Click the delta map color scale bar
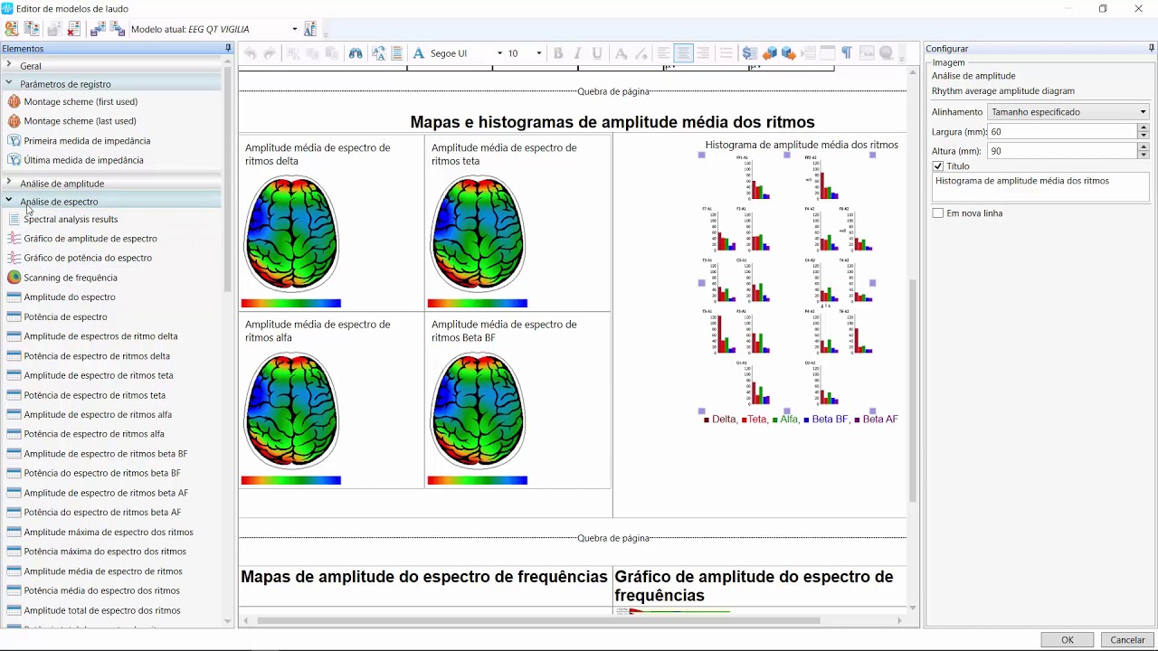 (x=291, y=303)
